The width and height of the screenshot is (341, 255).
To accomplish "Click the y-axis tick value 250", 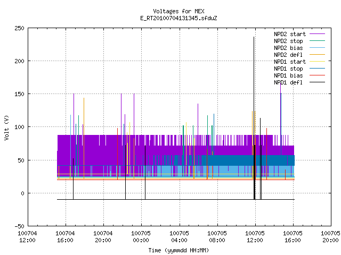I will pos(19,28).
